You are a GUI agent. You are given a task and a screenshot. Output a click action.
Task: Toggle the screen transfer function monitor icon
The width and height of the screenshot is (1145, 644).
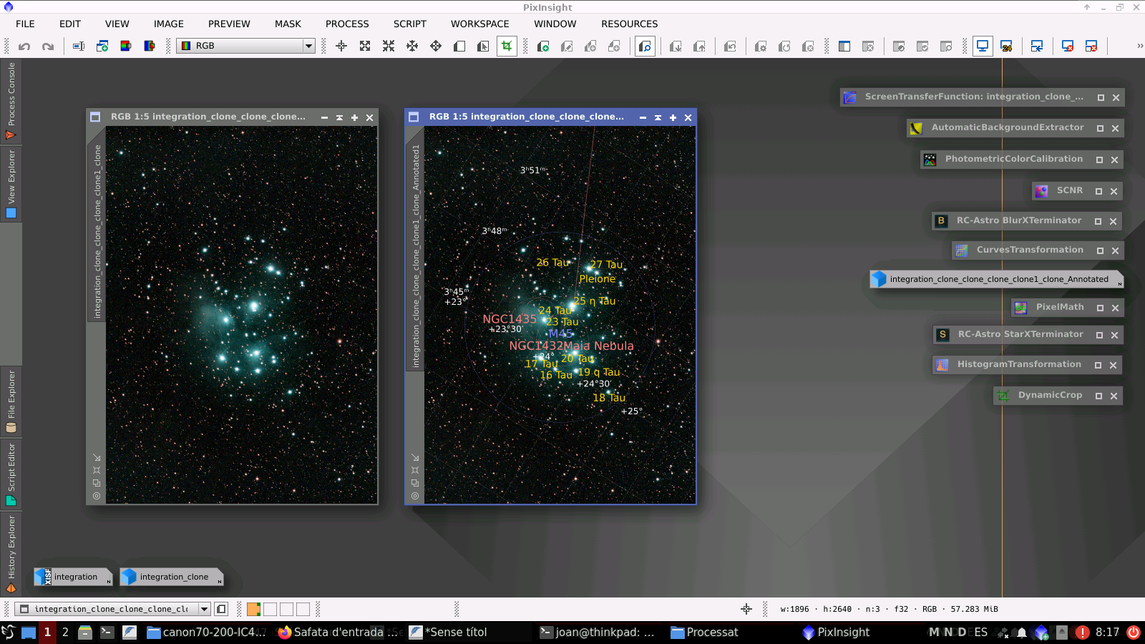pos(983,45)
